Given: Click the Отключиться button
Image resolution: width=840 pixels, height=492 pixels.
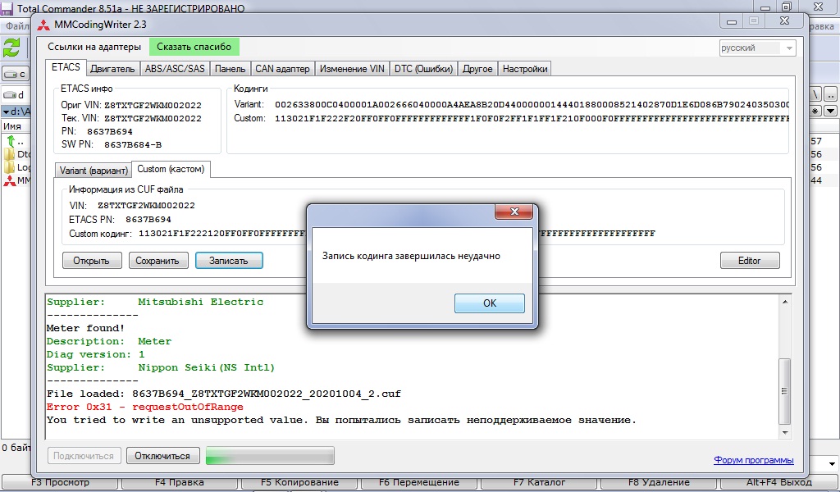Looking at the screenshot, I should pos(162,456).
